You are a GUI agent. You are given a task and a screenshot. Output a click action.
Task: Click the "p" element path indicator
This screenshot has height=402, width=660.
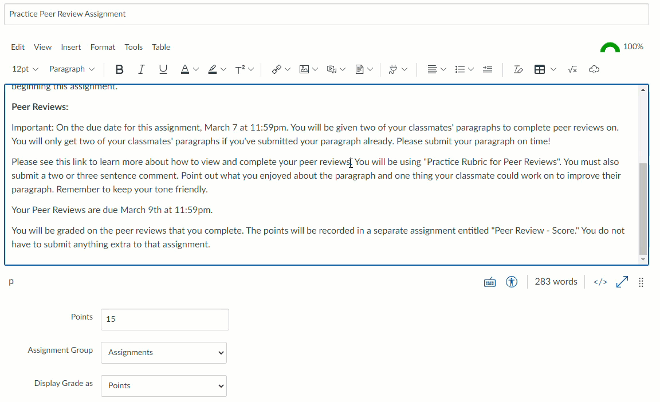click(x=11, y=281)
